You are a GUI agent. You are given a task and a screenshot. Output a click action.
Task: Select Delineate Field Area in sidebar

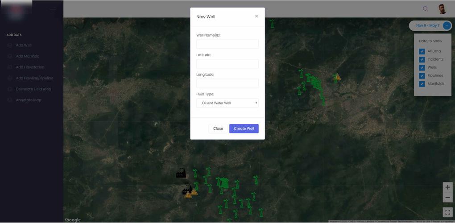tap(33, 89)
